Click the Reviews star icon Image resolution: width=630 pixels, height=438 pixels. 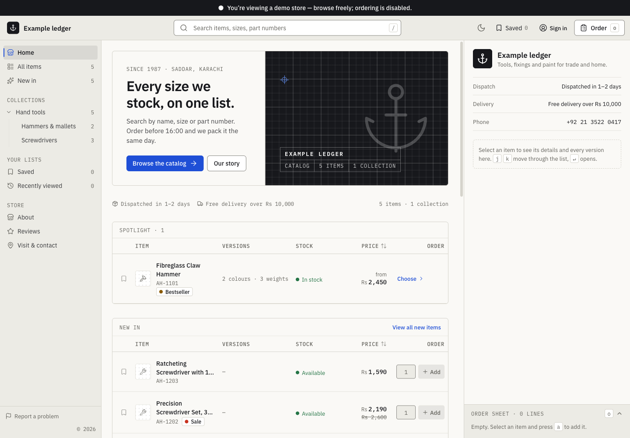coord(10,231)
